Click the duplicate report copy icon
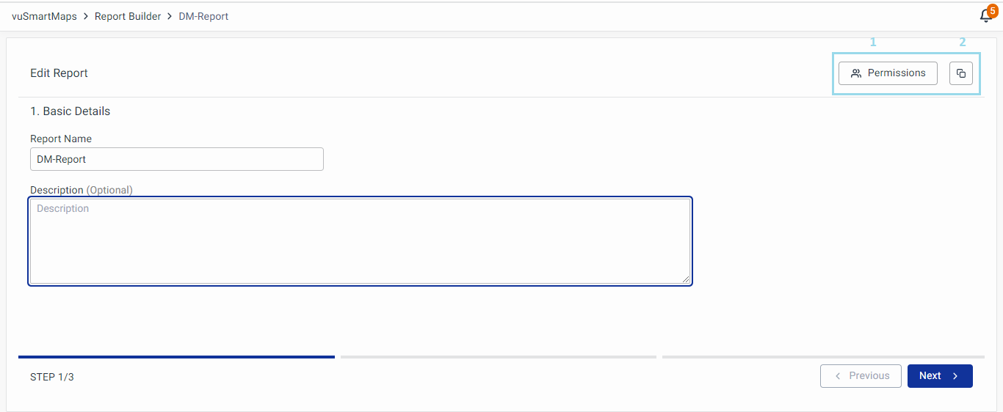Image resolution: width=1003 pixels, height=412 pixels. [x=961, y=73]
